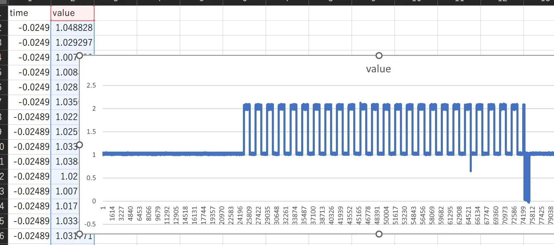This screenshot has width=554, height=245.
Task: Click the large drop to zero near 74199
Action: [x=526, y=178]
